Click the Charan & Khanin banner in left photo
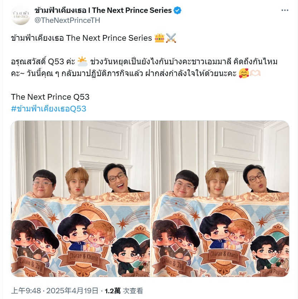 (84, 257)
